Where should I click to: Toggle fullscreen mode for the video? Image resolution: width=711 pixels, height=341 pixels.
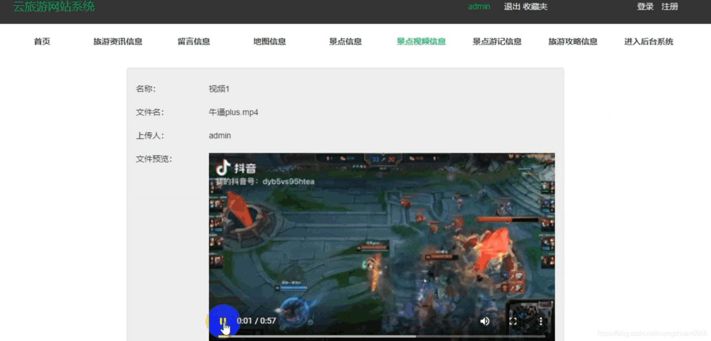click(x=513, y=321)
